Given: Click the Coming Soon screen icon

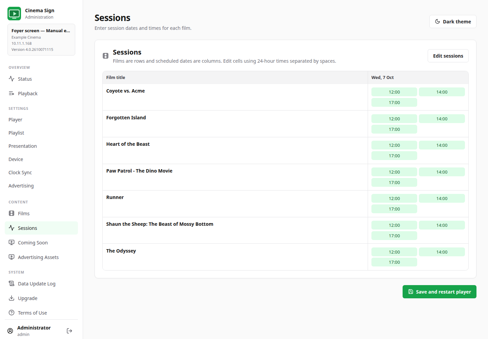Looking at the screenshot, I should click(x=12, y=242).
